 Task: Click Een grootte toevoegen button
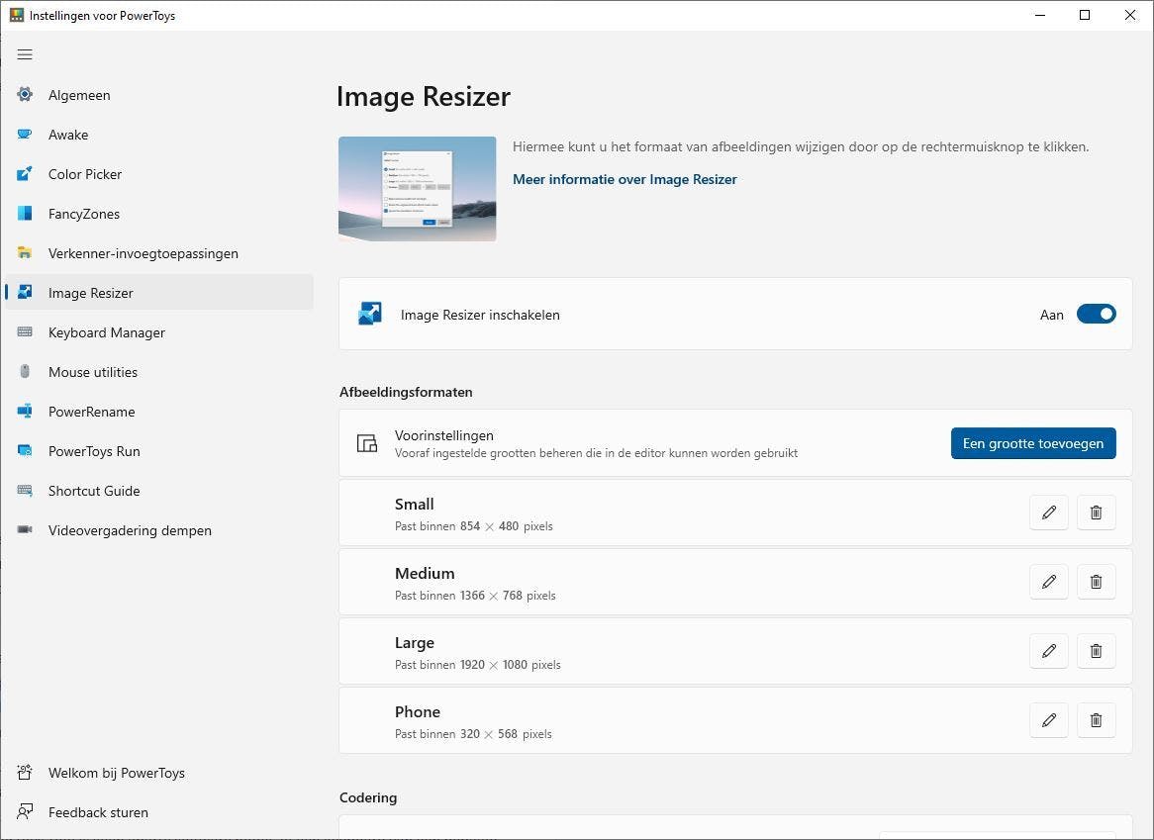(1032, 443)
